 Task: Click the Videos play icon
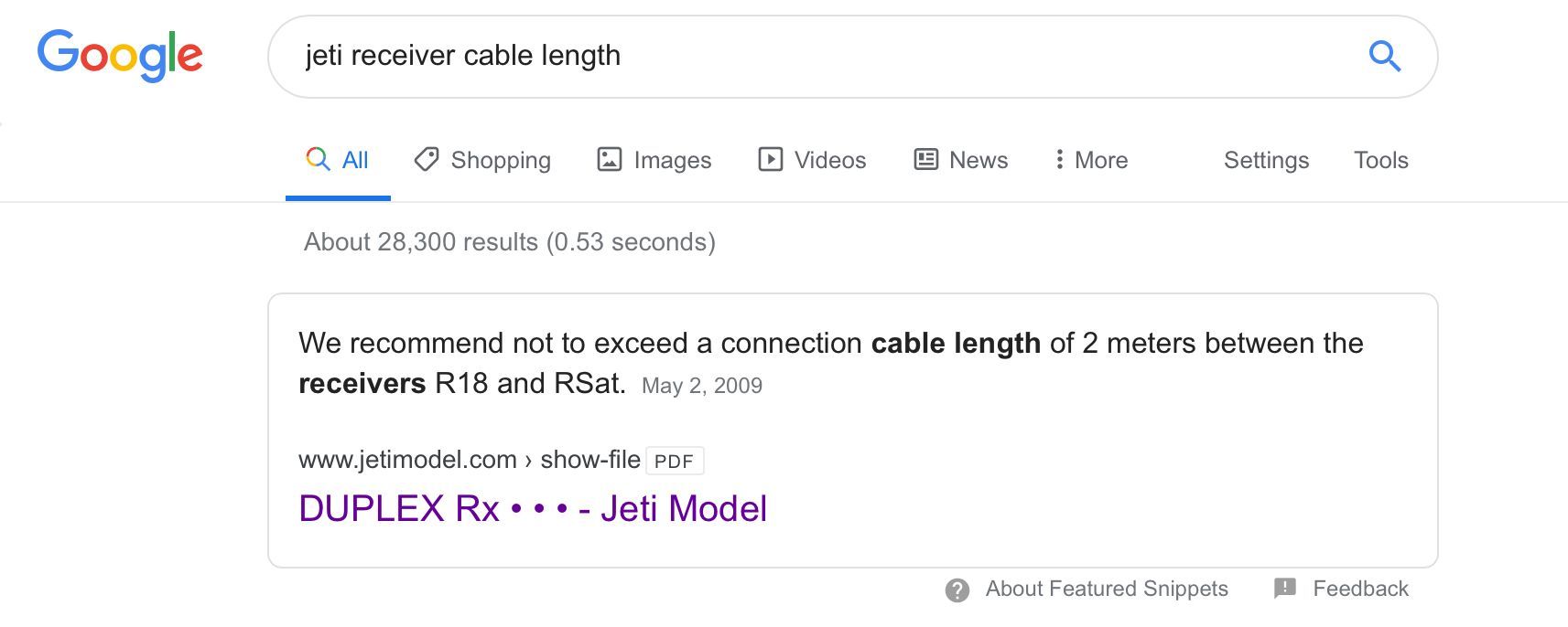pyautogui.click(x=771, y=159)
